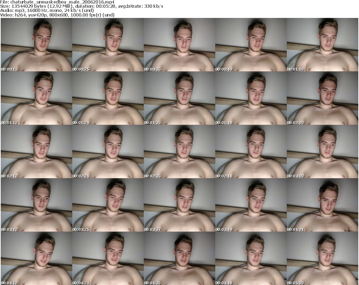Select the thumbnail stamped 00:00:49

click(x=251, y=45)
